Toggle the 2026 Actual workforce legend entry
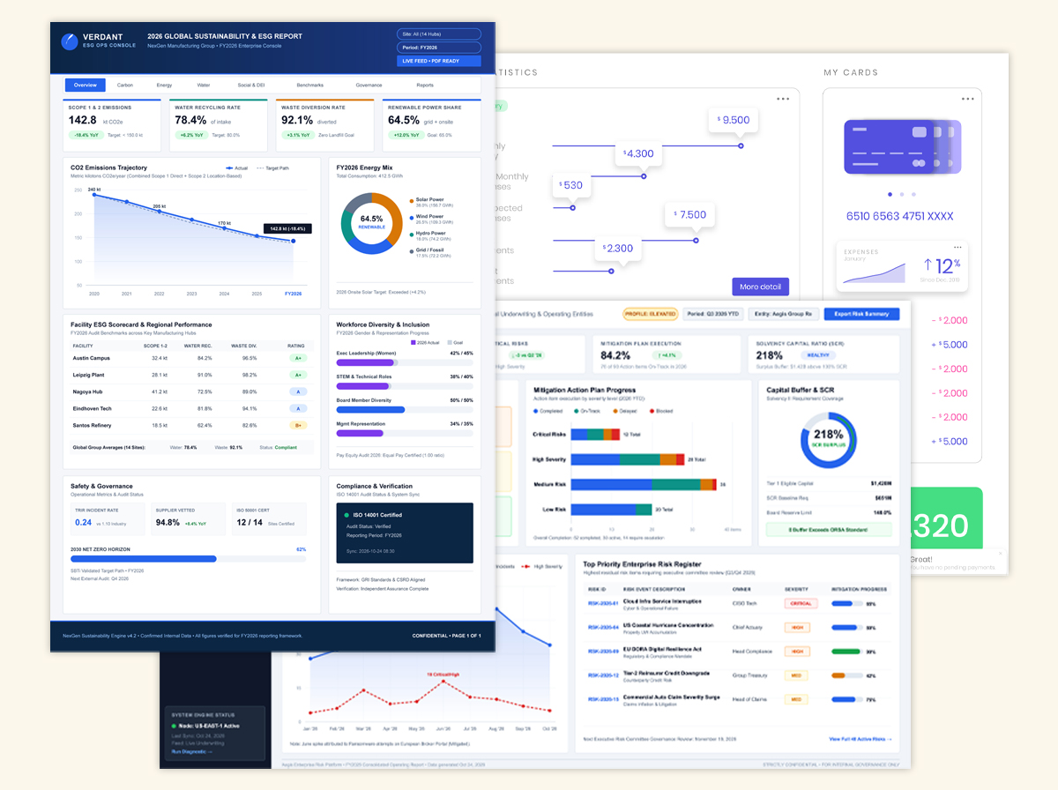The width and height of the screenshot is (1058, 790). [426, 341]
